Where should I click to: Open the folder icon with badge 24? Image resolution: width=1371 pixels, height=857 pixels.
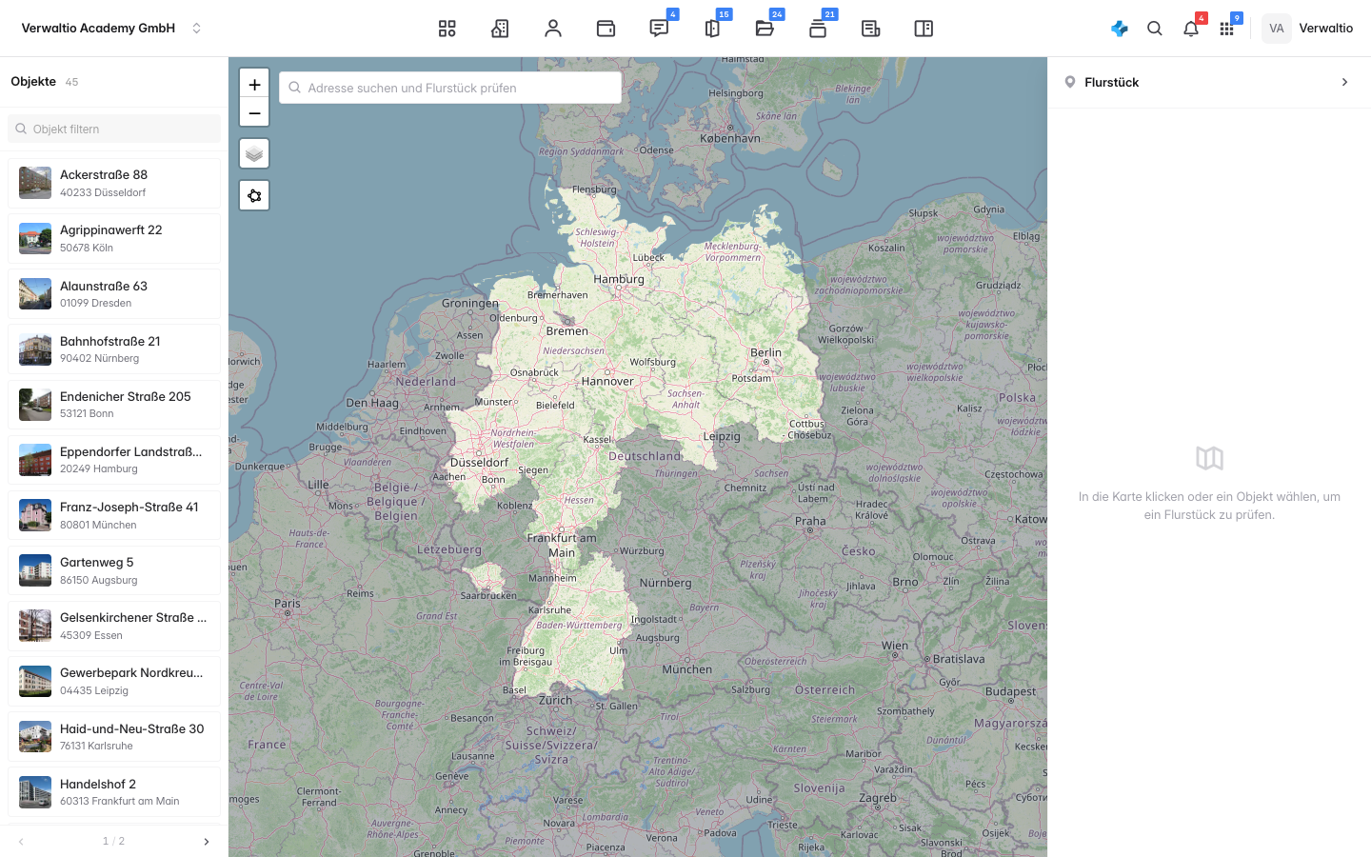(x=765, y=29)
